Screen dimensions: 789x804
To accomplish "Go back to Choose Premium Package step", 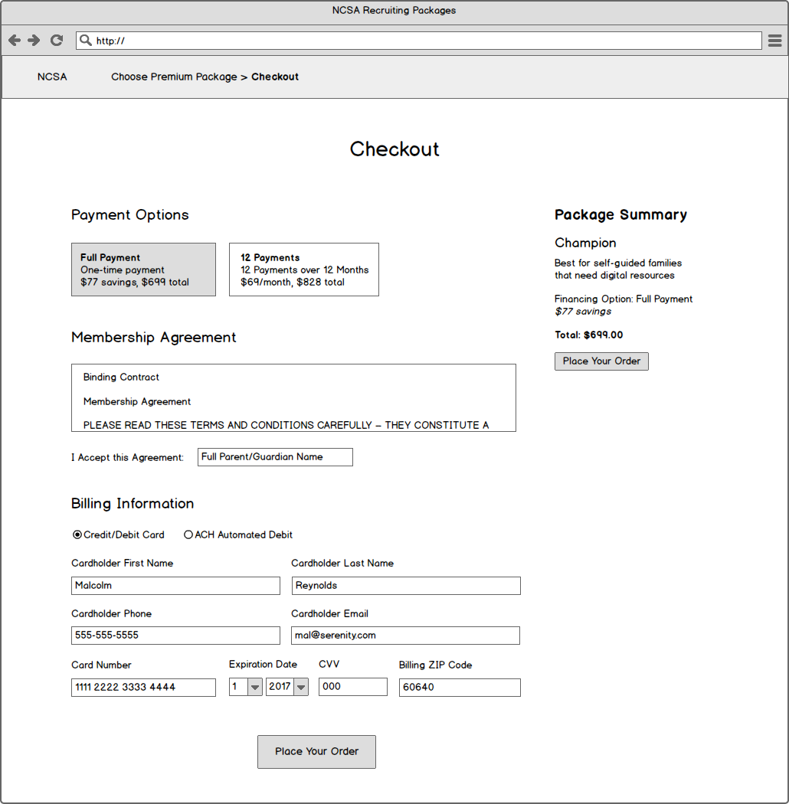I will (174, 77).
